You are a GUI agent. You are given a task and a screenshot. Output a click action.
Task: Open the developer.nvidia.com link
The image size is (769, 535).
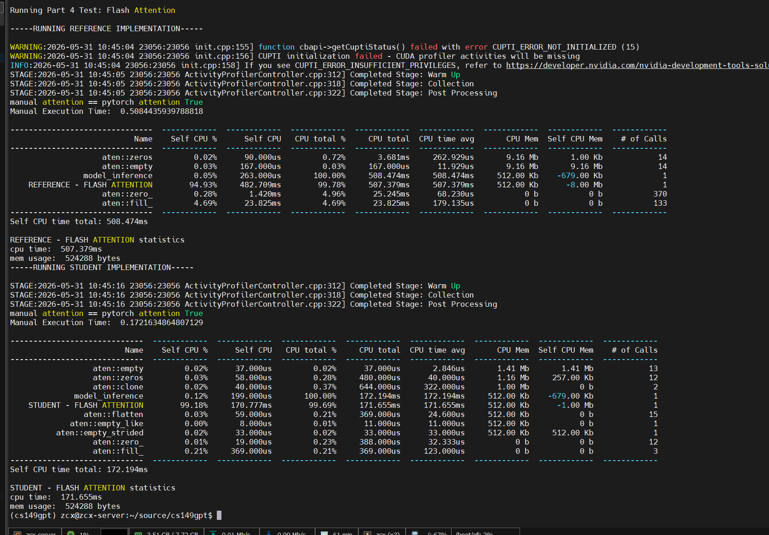(x=637, y=65)
